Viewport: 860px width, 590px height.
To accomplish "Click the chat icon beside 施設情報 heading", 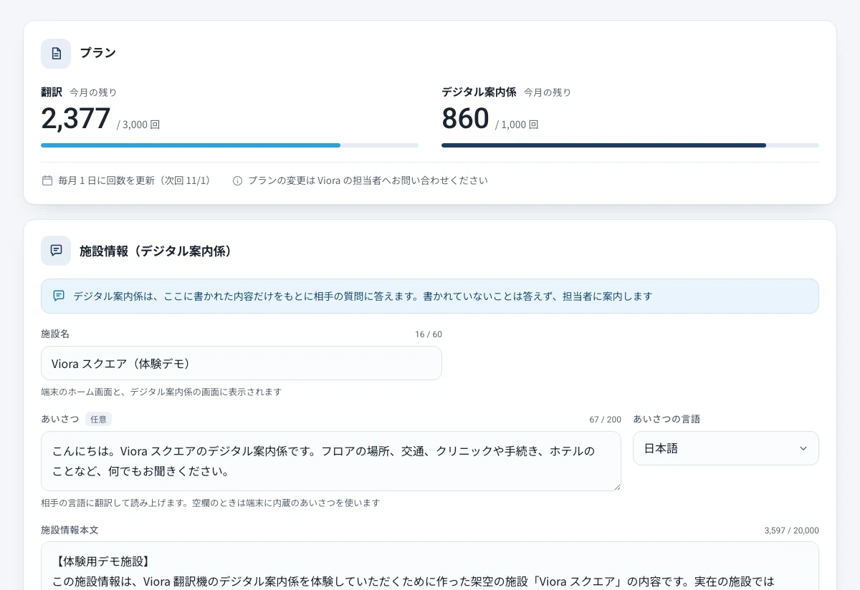I will point(56,251).
